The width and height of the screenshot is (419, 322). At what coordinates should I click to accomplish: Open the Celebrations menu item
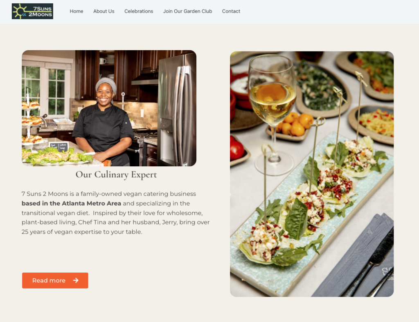(x=139, y=11)
